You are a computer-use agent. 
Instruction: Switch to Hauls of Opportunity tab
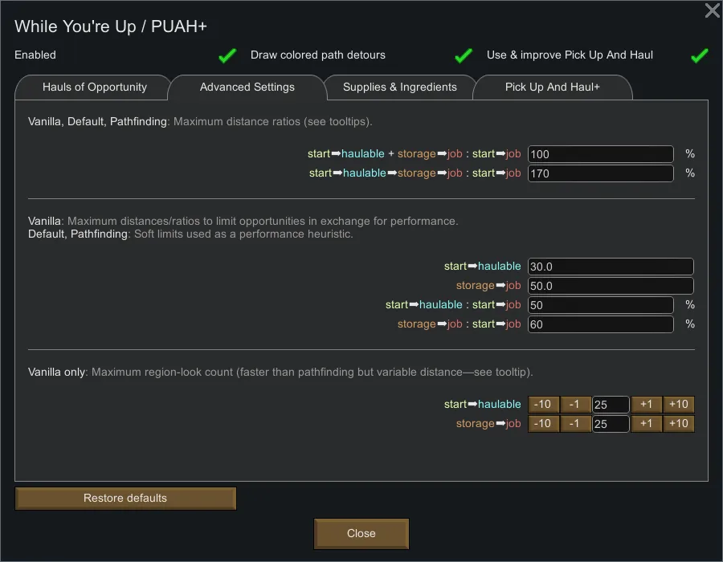click(94, 88)
